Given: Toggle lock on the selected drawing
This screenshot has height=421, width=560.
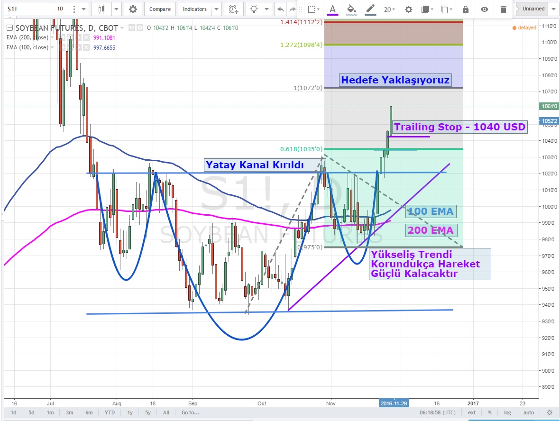Looking at the screenshot, I should coord(465,9).
